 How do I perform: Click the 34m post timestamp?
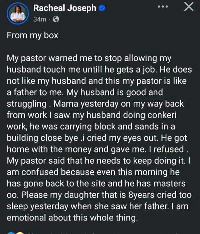(39, 19)
